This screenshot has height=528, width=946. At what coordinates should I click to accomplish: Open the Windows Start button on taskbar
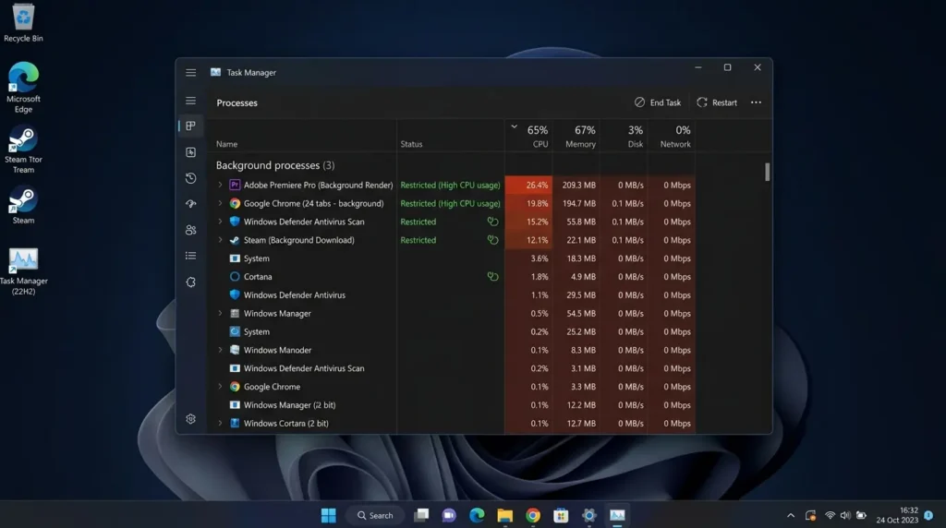pyautogui.click(x=328, y=515)
